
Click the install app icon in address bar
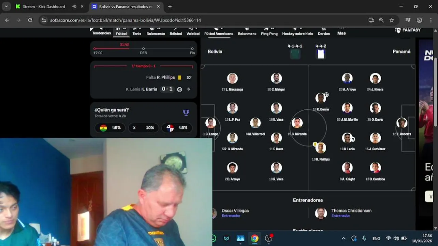click(x=371, y=20)
